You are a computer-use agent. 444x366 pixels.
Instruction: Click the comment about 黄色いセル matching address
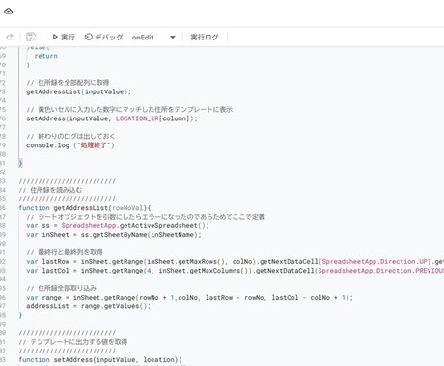129,110
